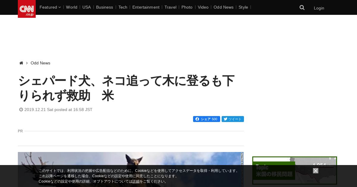
Task: Share article via Facebook シェア button
Action: [206, 119]
